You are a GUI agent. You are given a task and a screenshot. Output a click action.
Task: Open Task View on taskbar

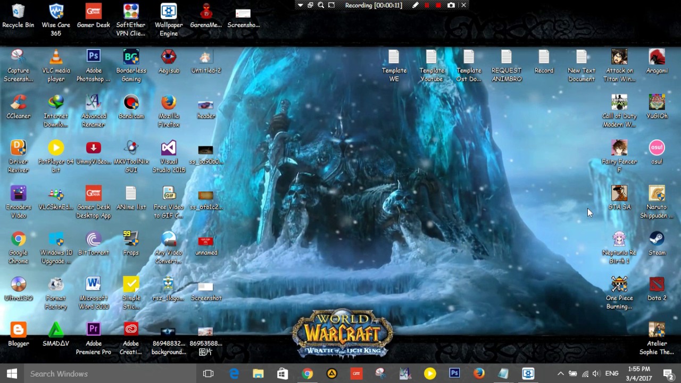pos(208,373)
